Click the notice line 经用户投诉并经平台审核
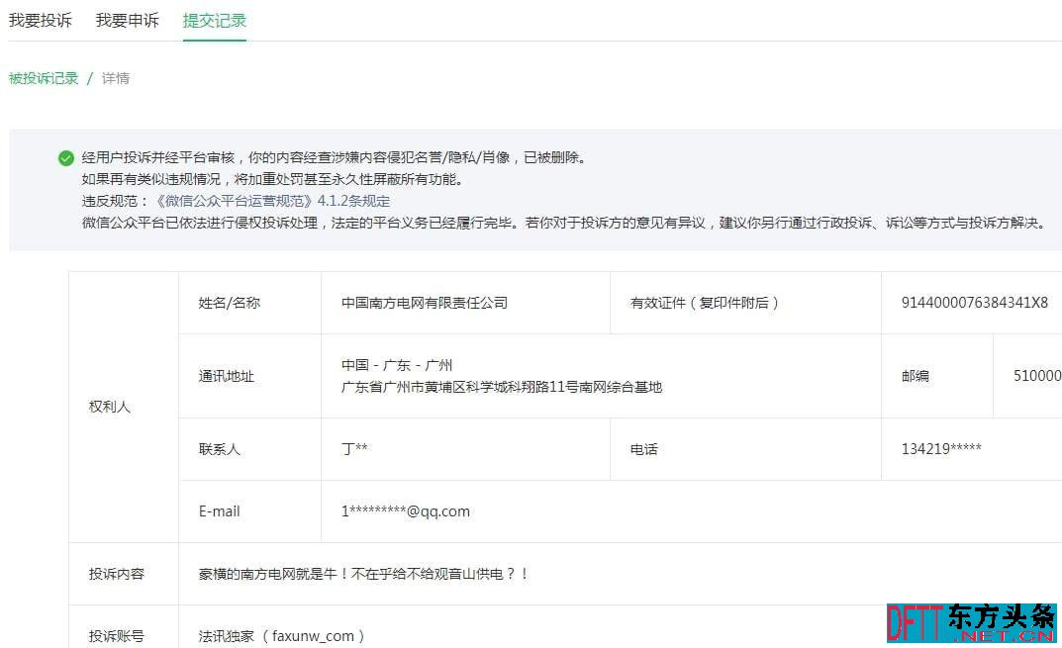Viewport: 1062px width, 648px height. pos(334,157)
